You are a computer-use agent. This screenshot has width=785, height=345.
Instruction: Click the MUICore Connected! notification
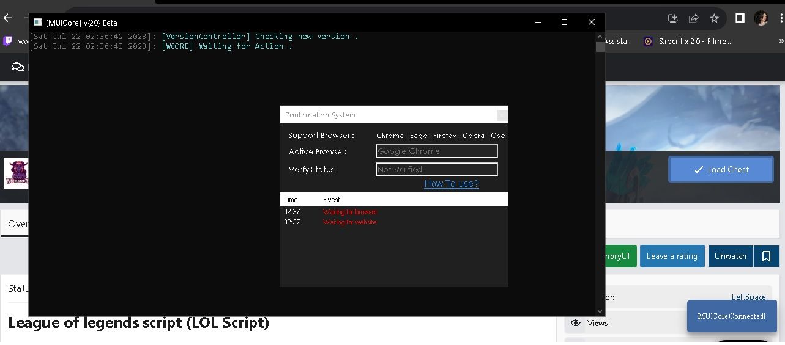coord(732,316)
